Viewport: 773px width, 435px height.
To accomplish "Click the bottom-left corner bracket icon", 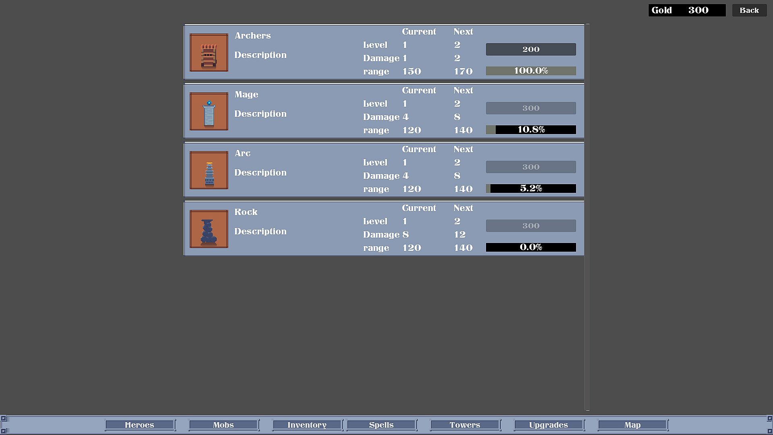I will coord(4,431).
